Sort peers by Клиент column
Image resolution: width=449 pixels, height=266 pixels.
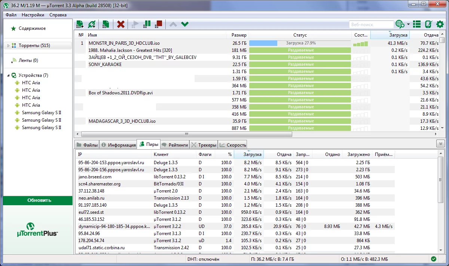174,154
